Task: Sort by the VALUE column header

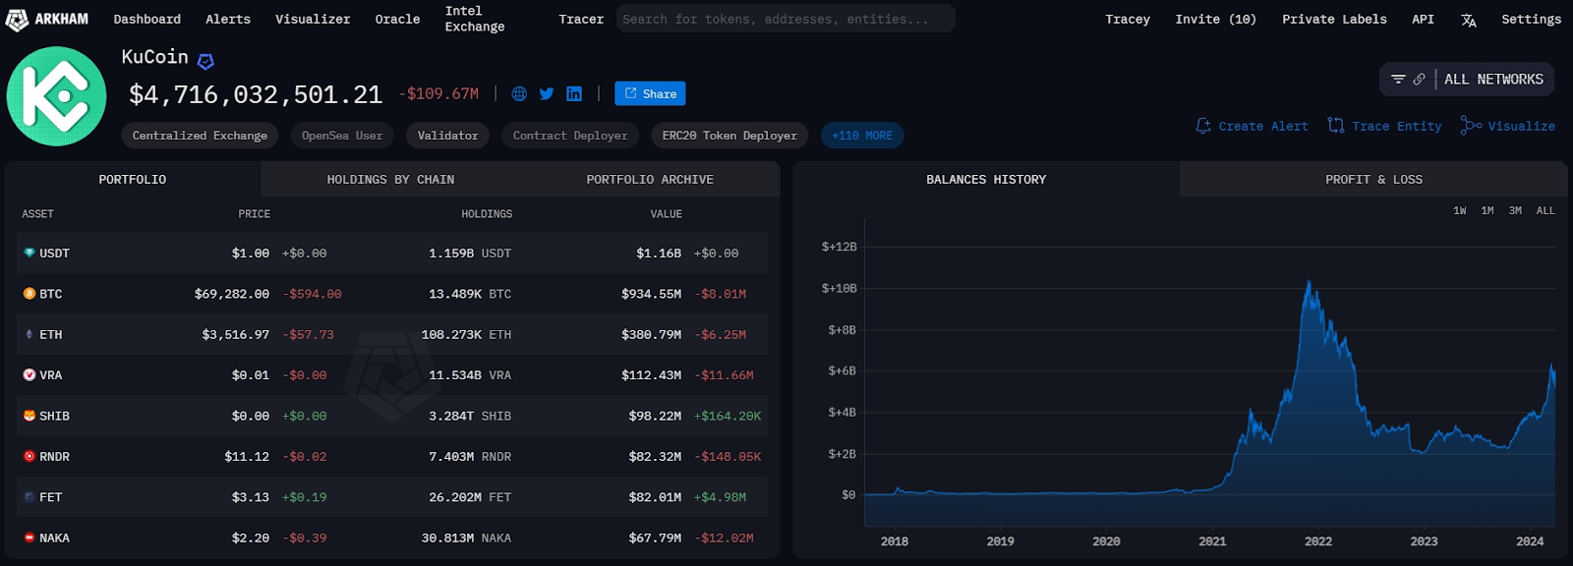Action: (666, 213)
